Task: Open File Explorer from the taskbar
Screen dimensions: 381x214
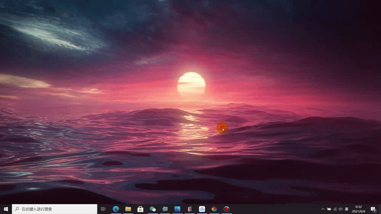Action: pos(128,209)
